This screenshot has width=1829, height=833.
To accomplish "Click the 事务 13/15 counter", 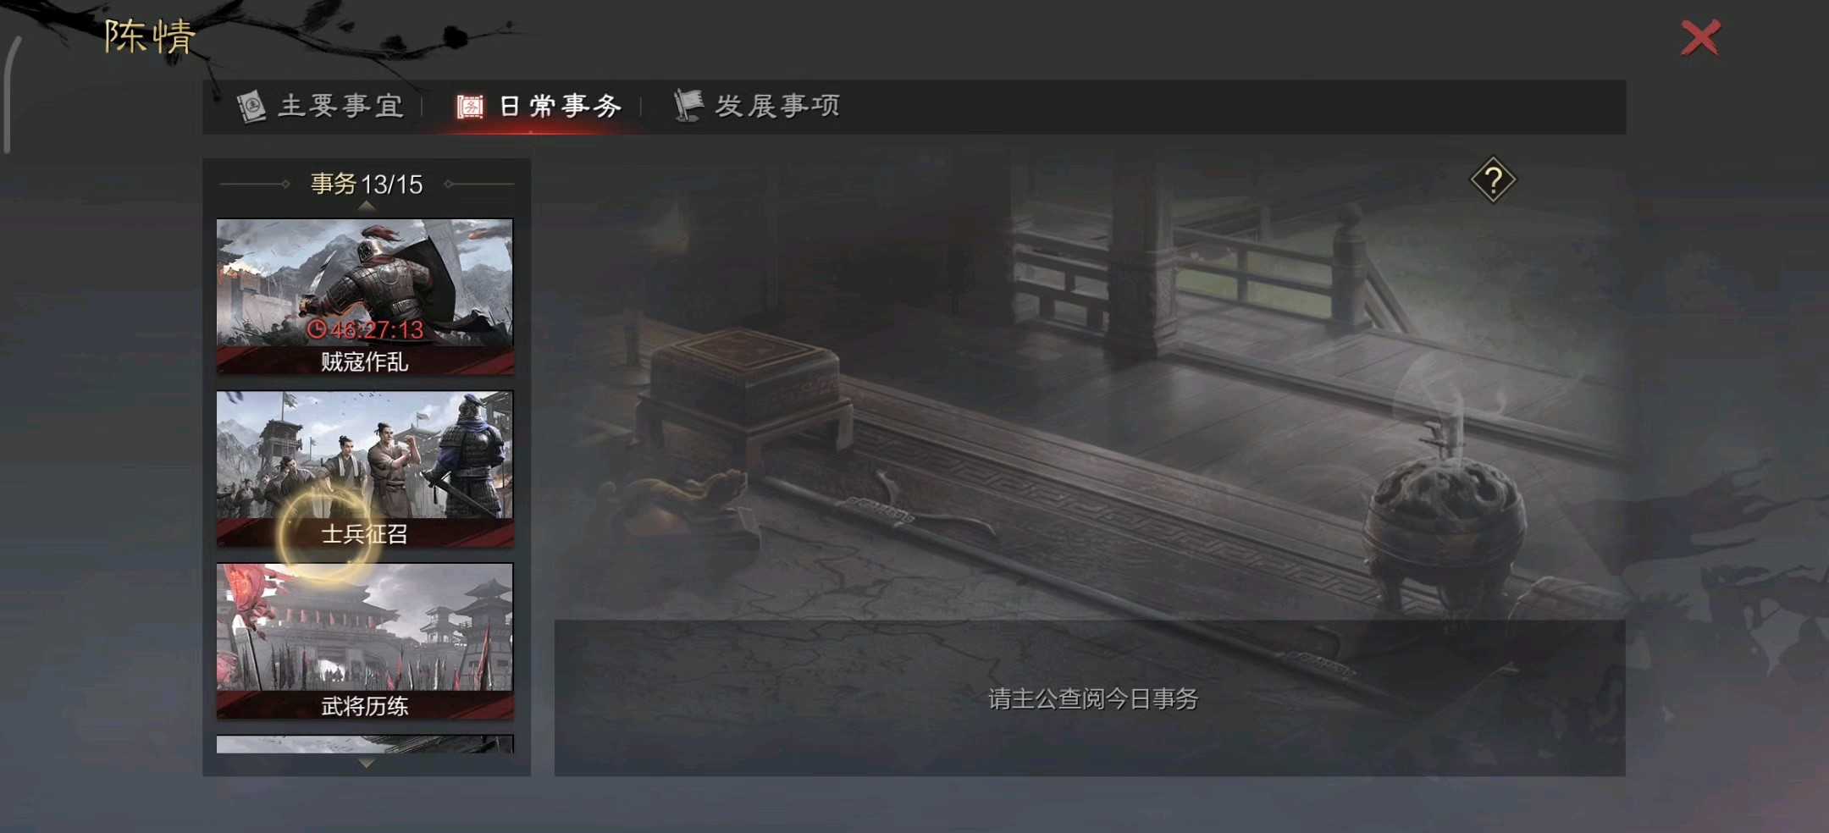I will point(366,185).
